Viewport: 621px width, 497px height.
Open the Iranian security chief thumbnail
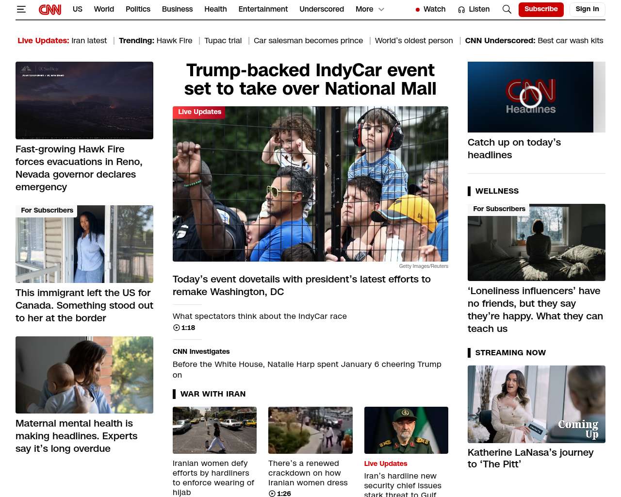(406, 430)
